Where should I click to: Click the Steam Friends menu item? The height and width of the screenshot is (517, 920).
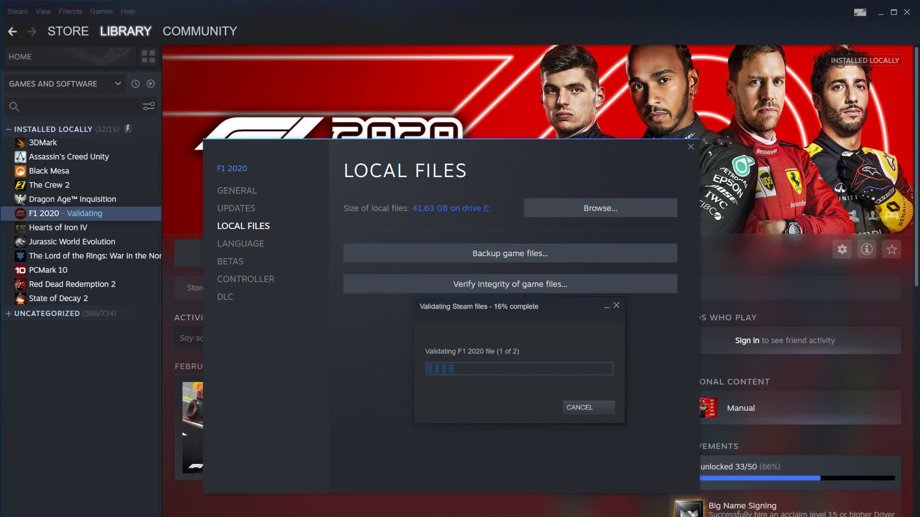[70, 11]
